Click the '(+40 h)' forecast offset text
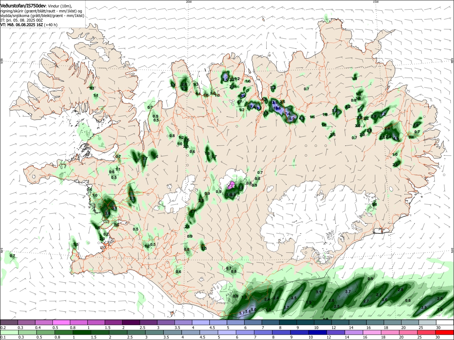Screen dimensions: 454x340 point(51,25)
